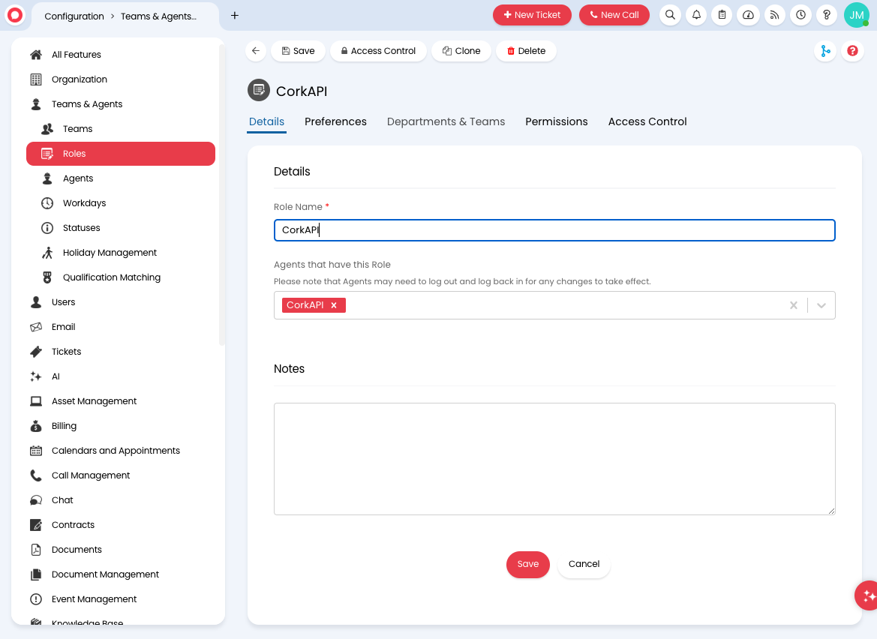Expand Users in the sidebar
The height and width of the screenshot is (639, 877).
click(121, 302)
